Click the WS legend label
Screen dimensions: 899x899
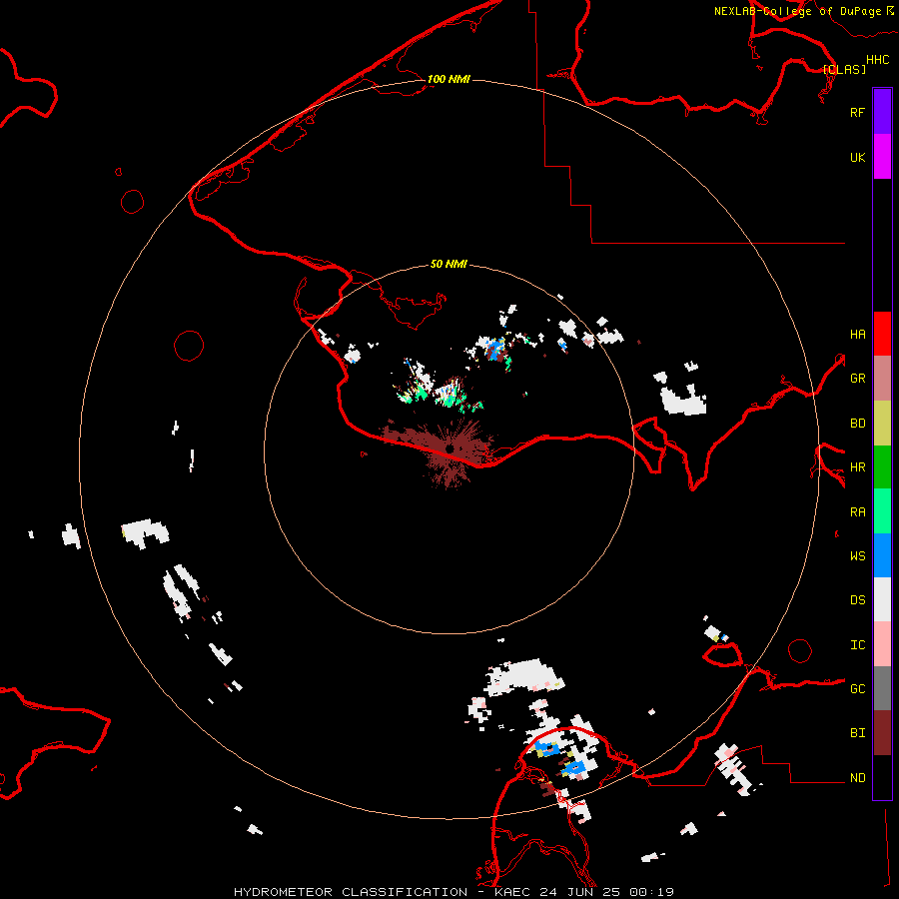pos(857,555)
